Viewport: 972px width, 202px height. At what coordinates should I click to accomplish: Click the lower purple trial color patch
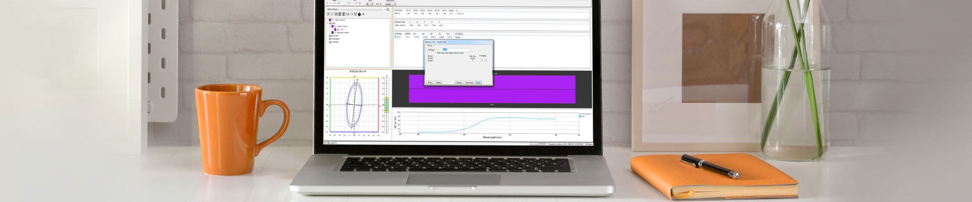[x=492, y=96]
